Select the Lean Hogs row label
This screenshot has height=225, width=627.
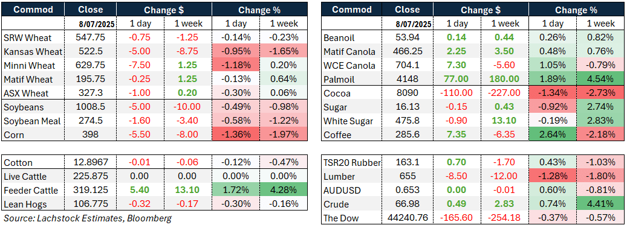coord(25,204)
